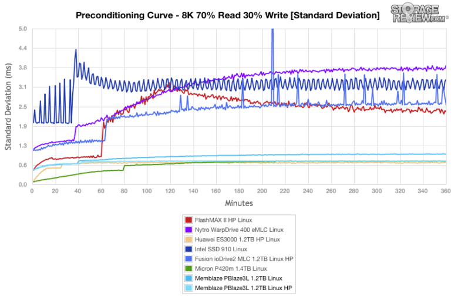Select 'Fusion ioDrive2 MLC 1.2TB Linux HP' label
Image resolution: width=458 pixels, height=303 pixels.
pyautogui.click(x=244, y=258)
